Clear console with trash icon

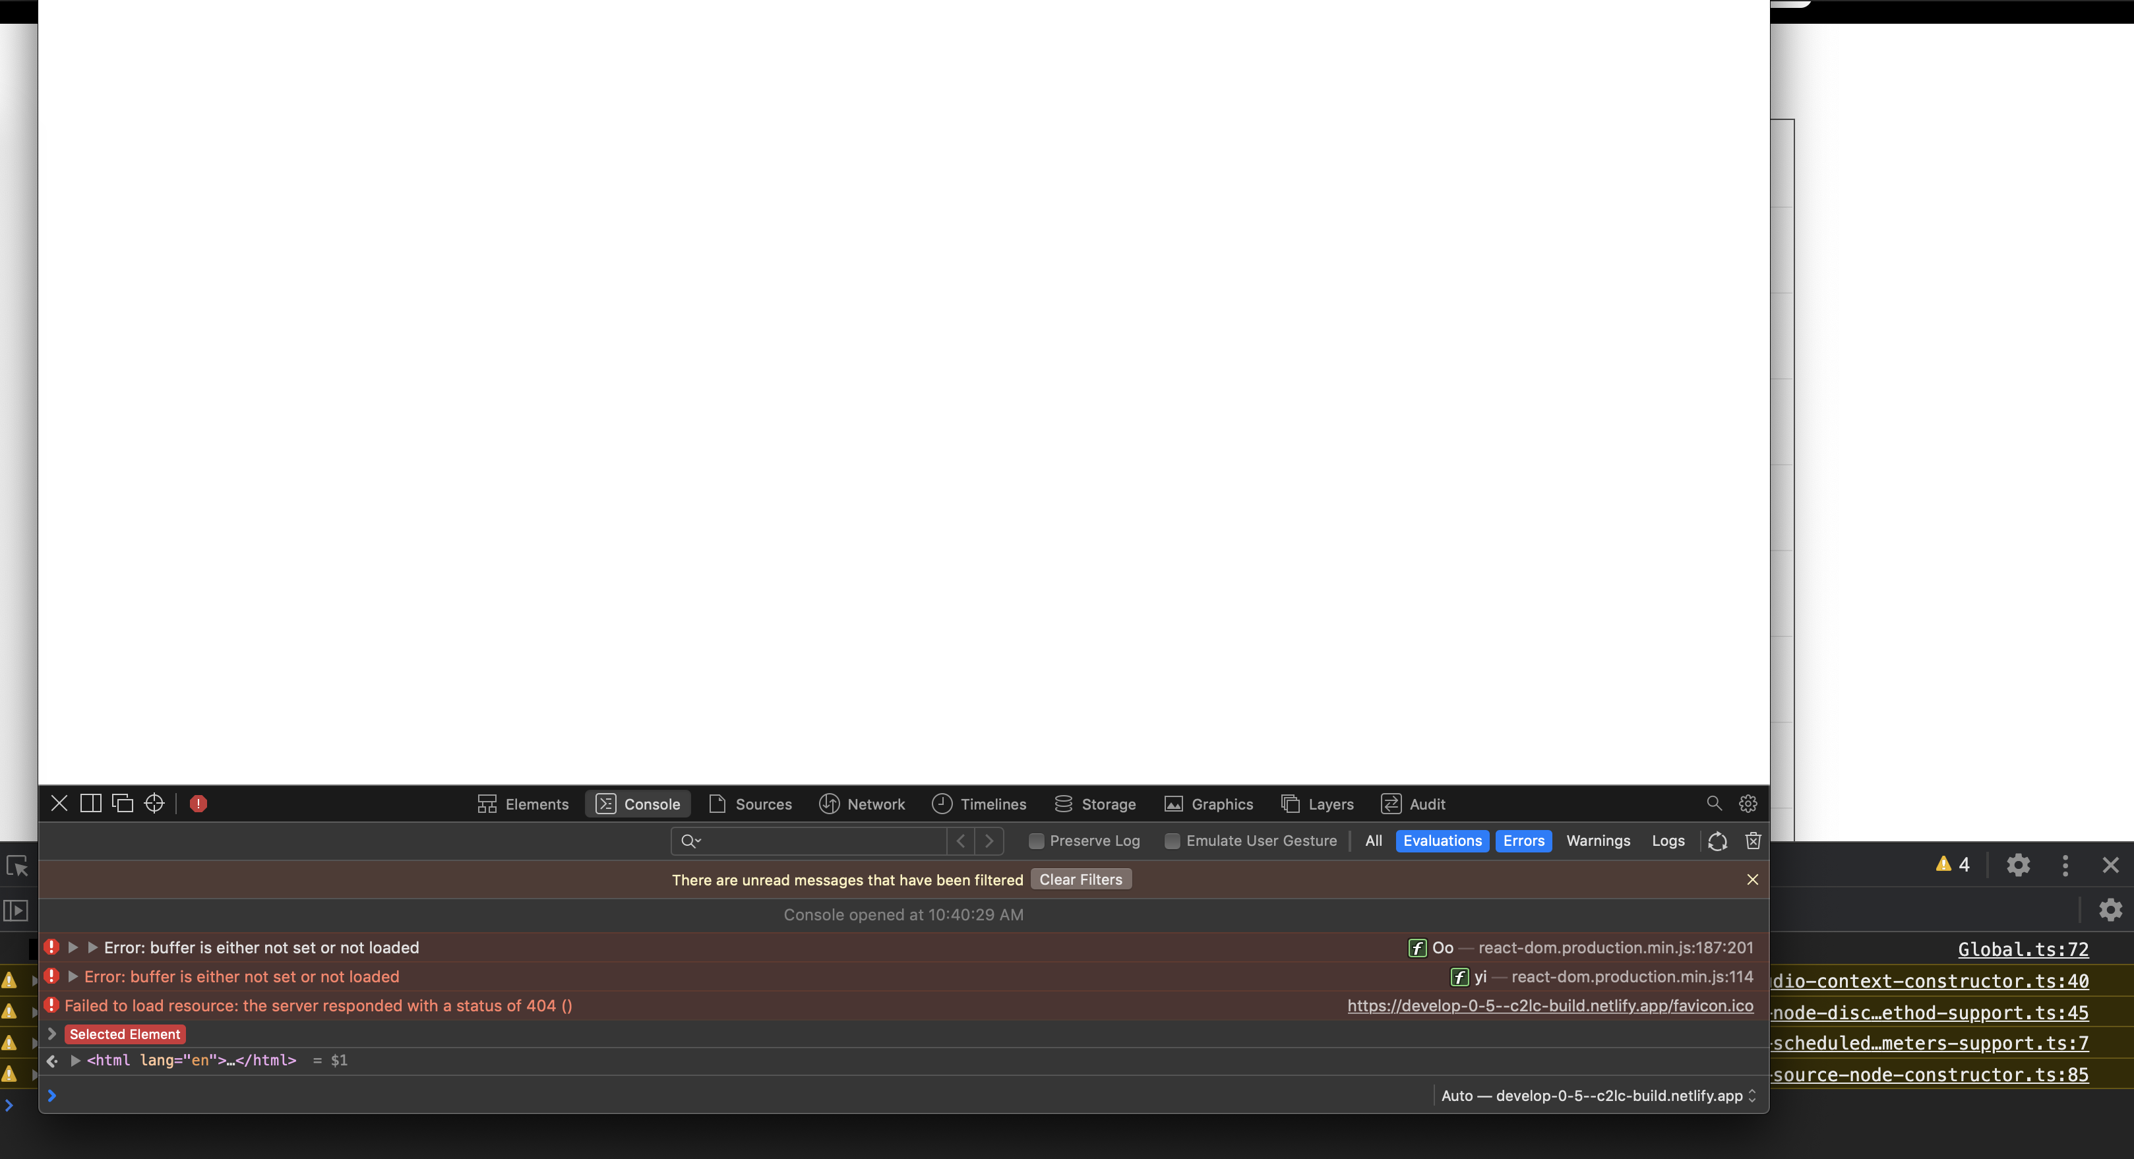[1753, 840]
